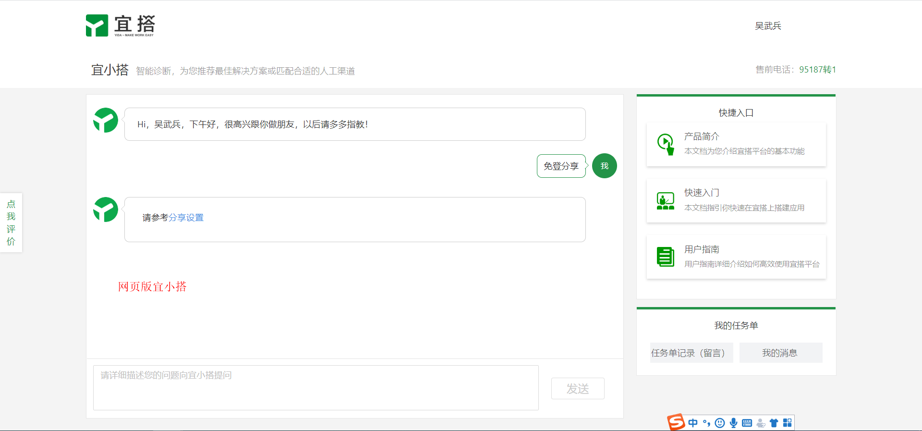Open the 用户指南 document icon
922x431 pixels.
click(666, 257)
